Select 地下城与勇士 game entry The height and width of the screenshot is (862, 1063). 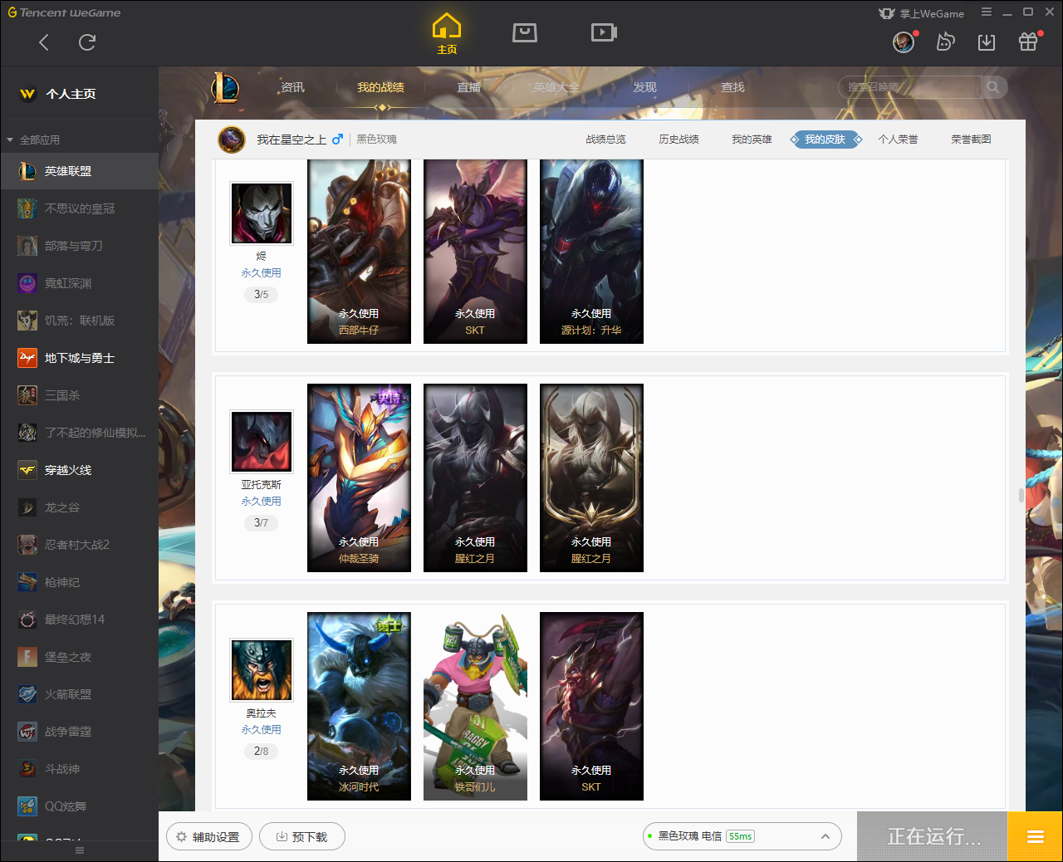coord(79,358)
